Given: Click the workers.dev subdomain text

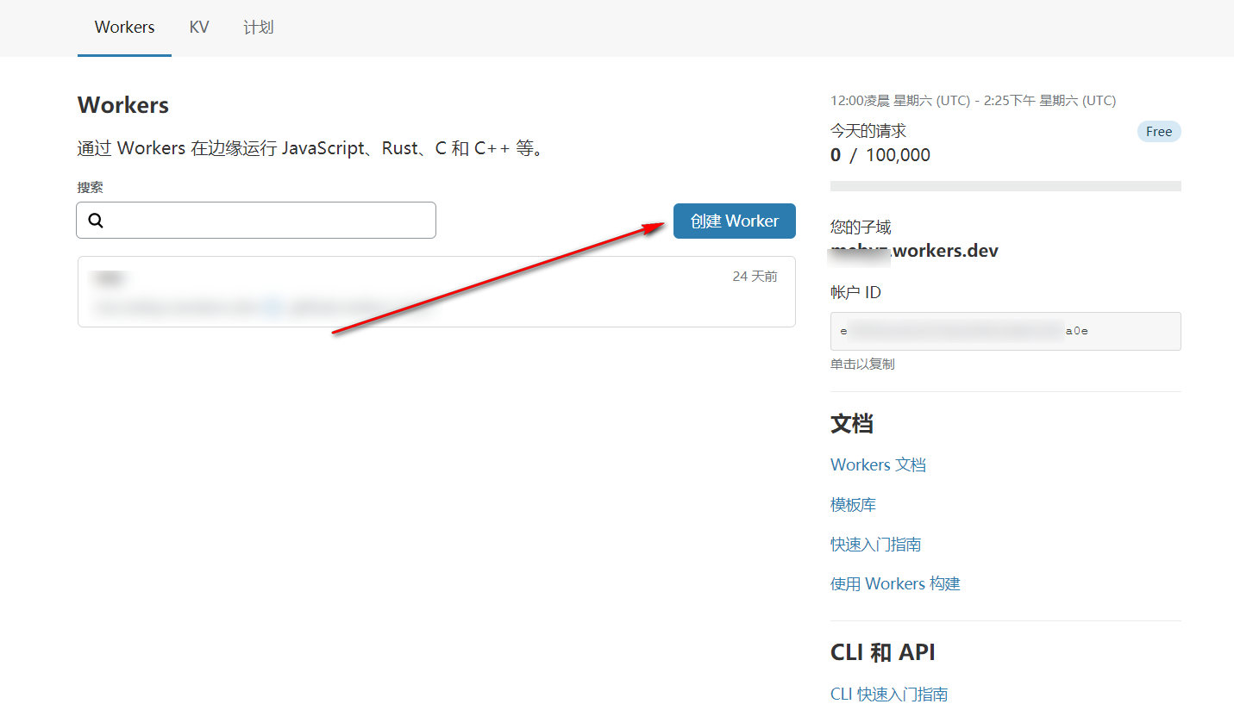Looking at the screenshot, I should tap(914, 252).
